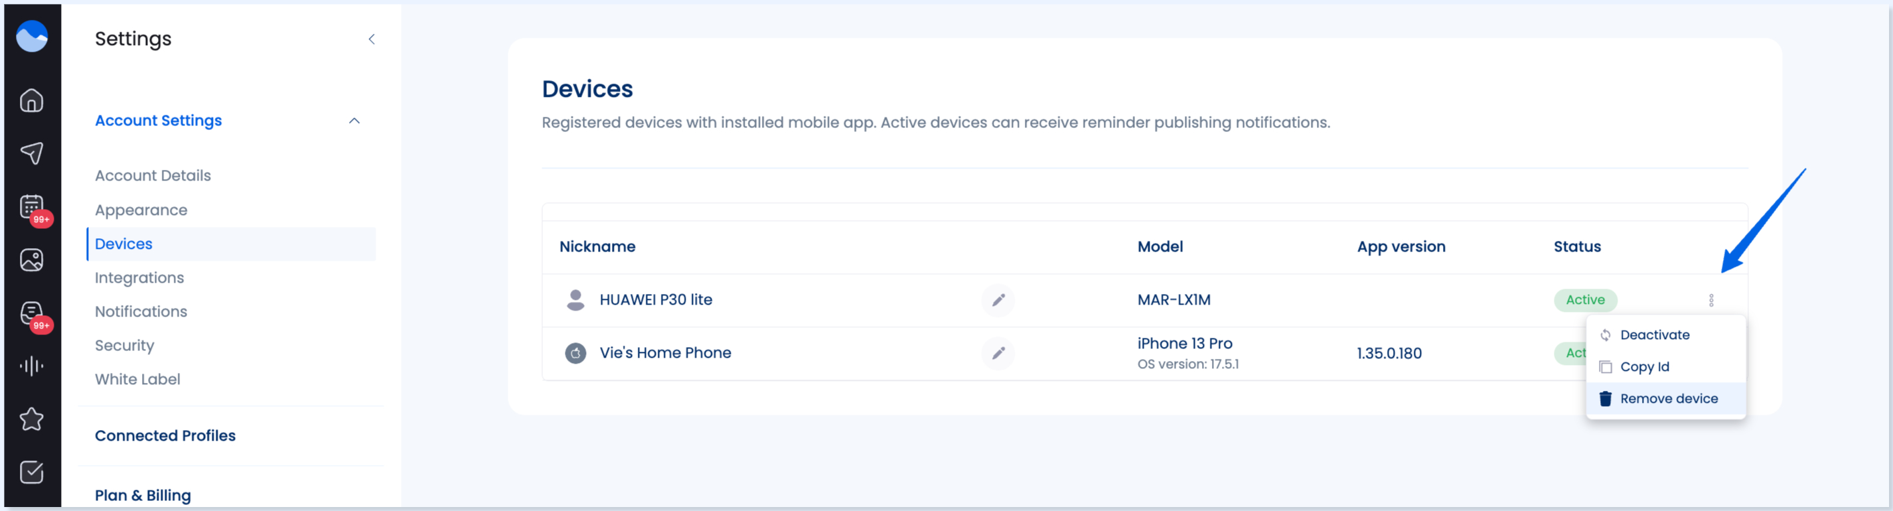
Task: Open the media library image icon
Action: (x=32, y=259)
